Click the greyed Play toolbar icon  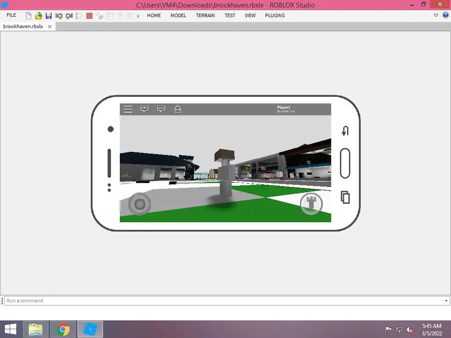click(79, 16)
